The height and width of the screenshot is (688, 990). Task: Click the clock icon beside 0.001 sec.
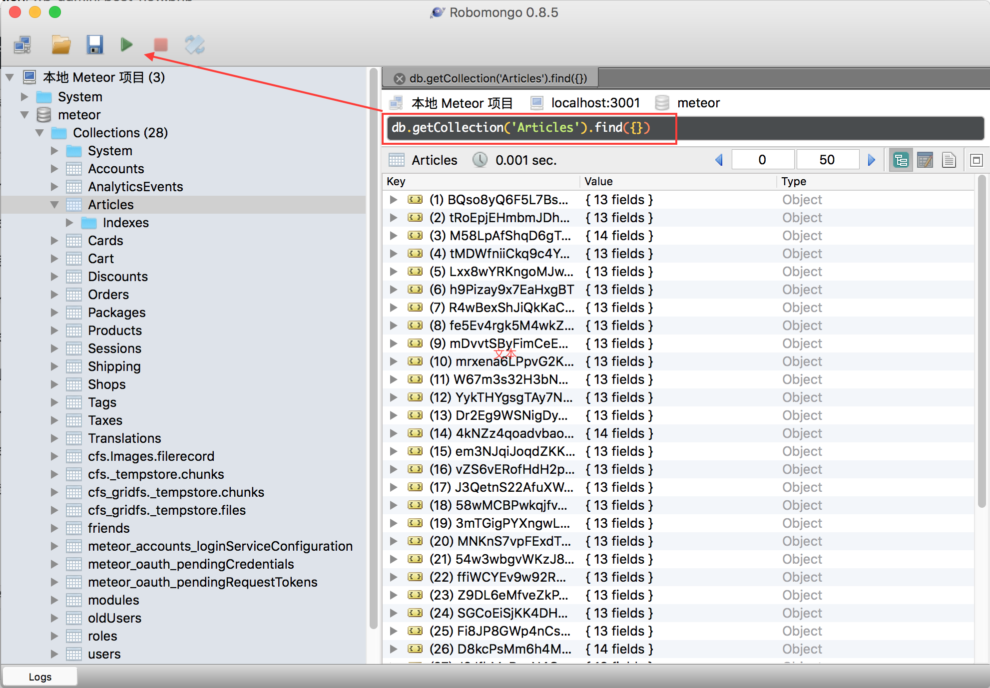pyautogui.click(x=480, y=160)
